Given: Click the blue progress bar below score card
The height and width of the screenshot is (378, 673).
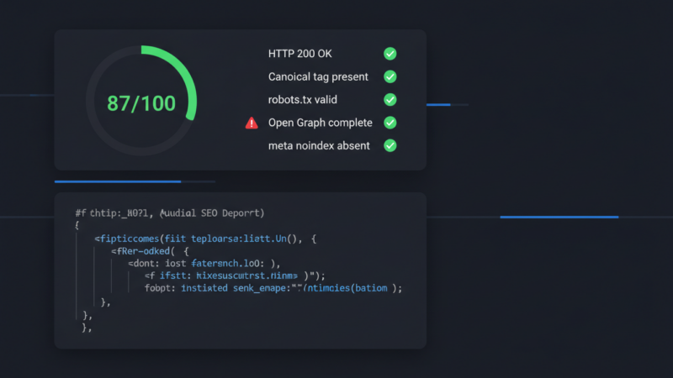Looking at the screenshot, I should [x=118, y=181].
